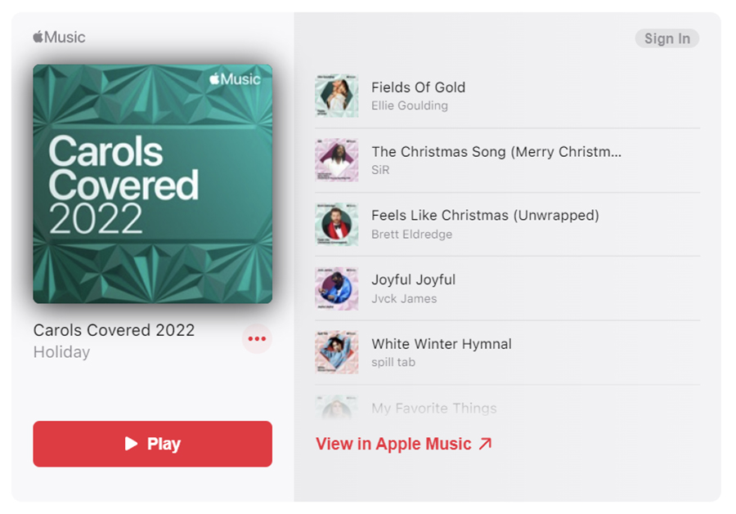The height and width of the screenshot is (514, 736).
Task: Click the Joyful Joyful track artwork
Action: [336, 288]
